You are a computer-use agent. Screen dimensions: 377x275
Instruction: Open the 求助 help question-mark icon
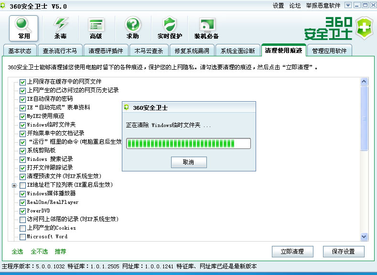click(133, 28)
